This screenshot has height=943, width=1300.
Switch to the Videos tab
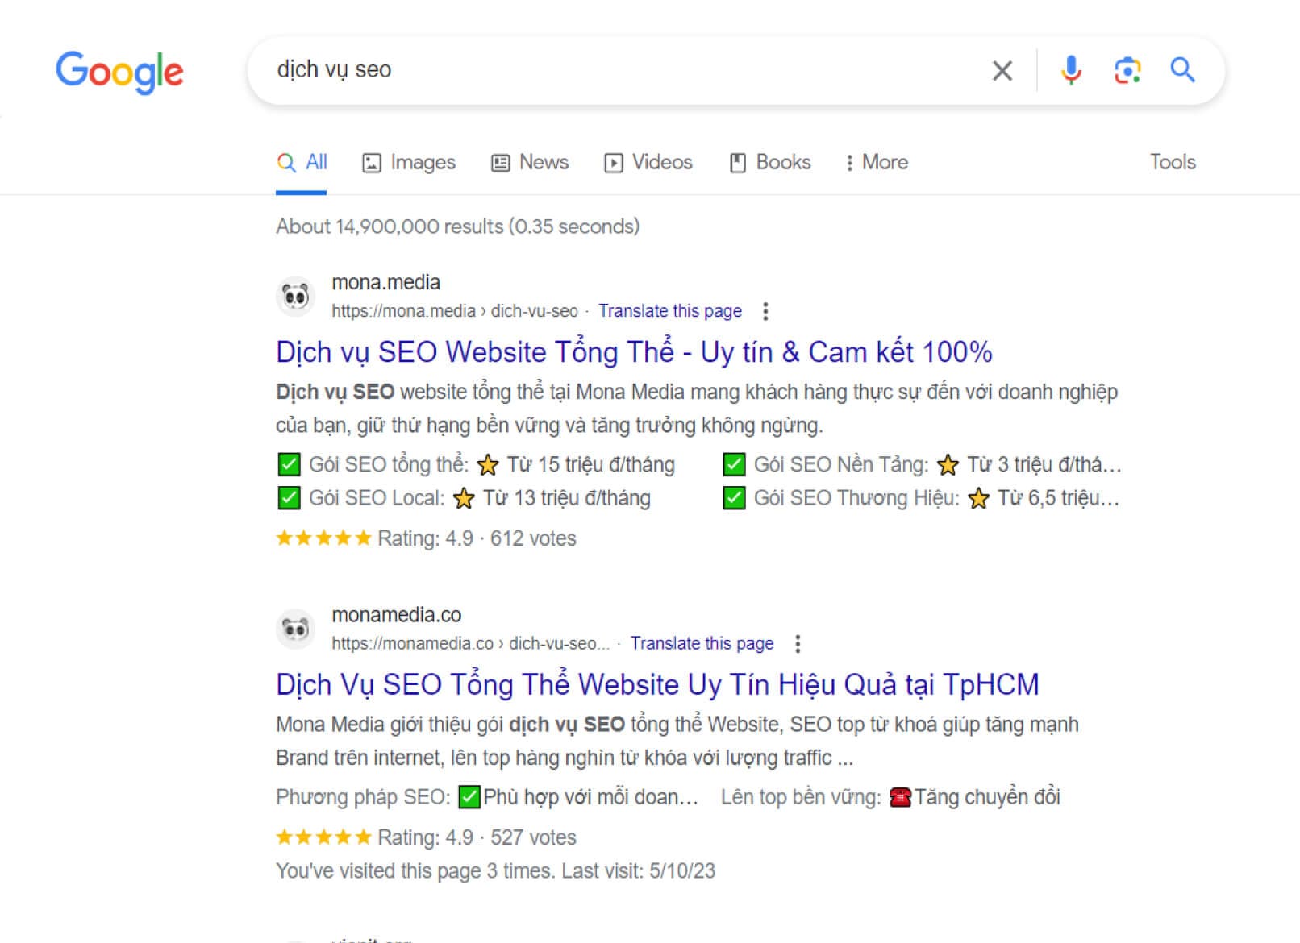click(648, 163)
